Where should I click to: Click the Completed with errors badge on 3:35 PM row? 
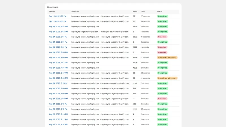(x=167, y=78)
